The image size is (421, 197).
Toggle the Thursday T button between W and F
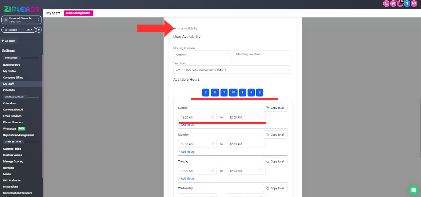click(x=242, y=92)
